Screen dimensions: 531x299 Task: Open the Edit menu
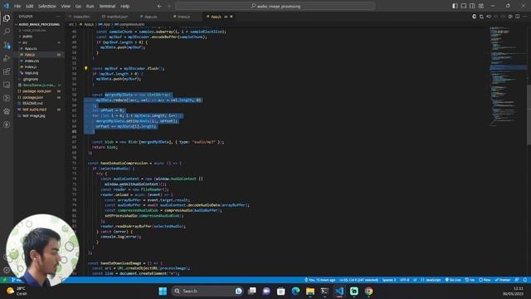[x=30, y=6]
